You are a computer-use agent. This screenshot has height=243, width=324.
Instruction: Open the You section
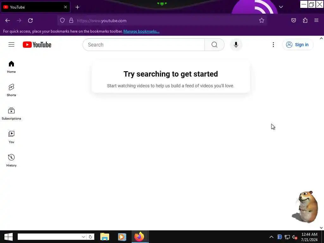coord(11,137)
